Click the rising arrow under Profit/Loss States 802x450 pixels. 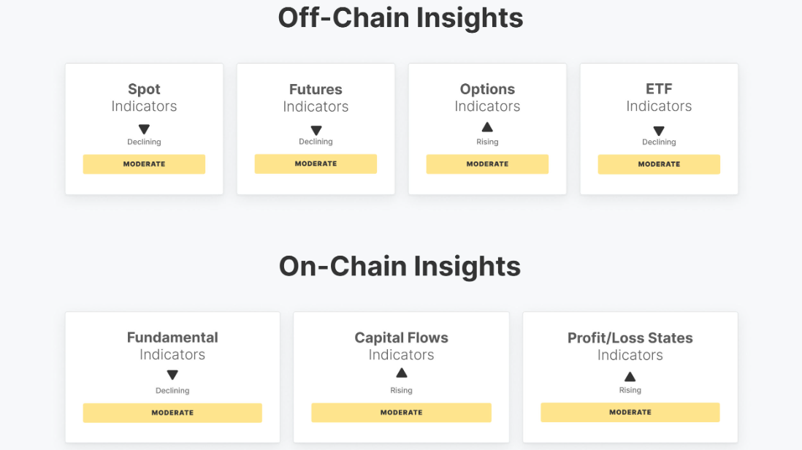[630, 377]
